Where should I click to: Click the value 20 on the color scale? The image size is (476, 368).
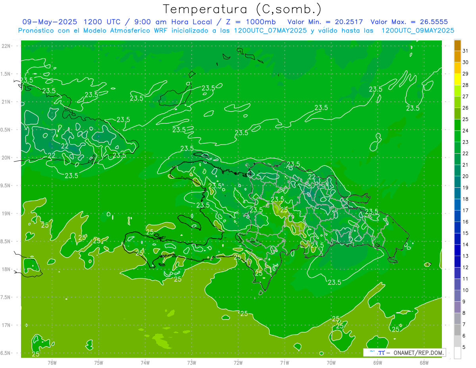pos(466,176)
